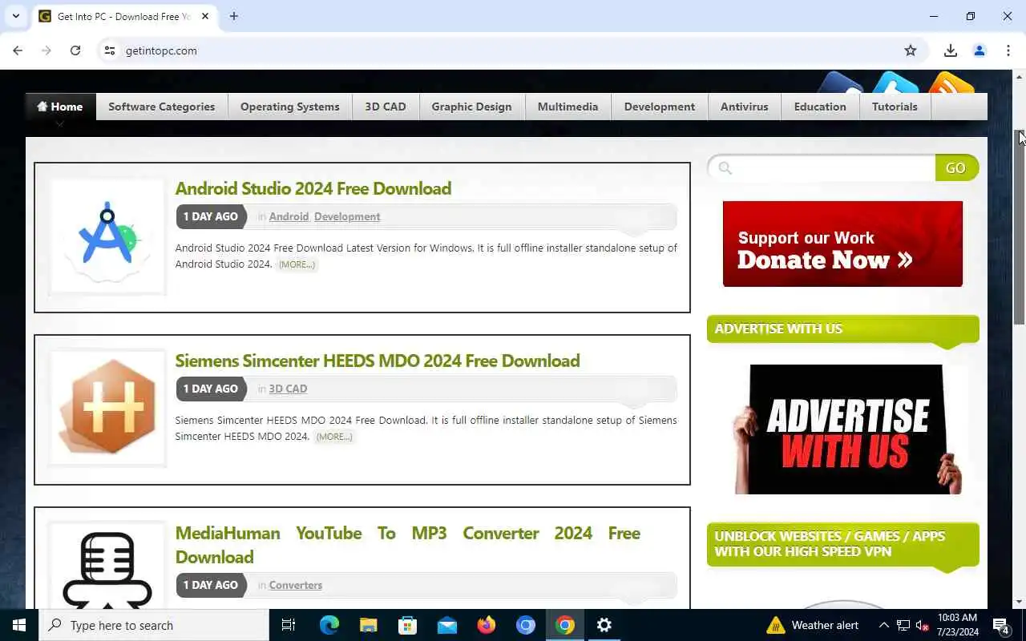Open the Multimedia menu
The width and height of the screenshot is (1026, 641).
[568, 107]
